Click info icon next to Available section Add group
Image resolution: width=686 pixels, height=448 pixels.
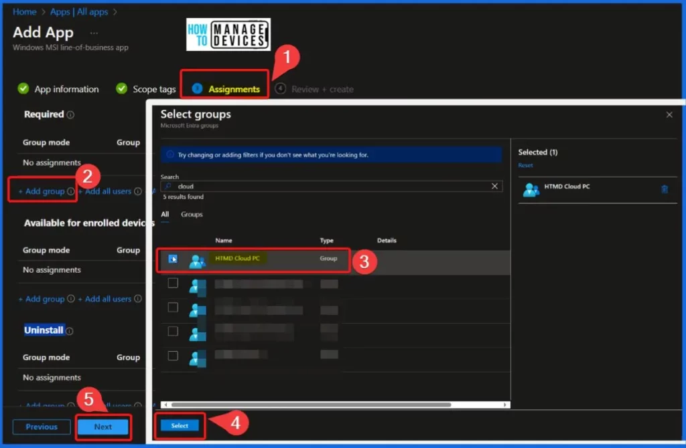[71, 299]
